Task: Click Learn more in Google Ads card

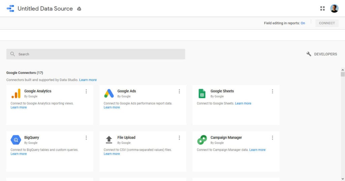Action: click(x=112, y=107)
